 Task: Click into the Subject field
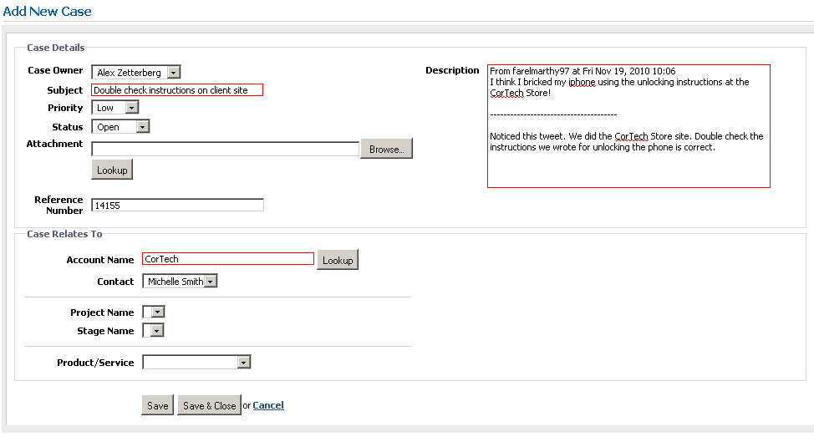[177, 89]
